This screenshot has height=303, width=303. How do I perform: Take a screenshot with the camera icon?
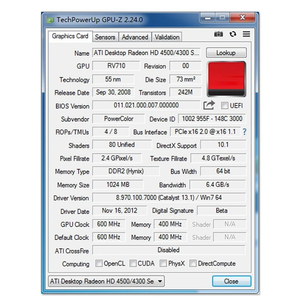(x=219, y=34)
